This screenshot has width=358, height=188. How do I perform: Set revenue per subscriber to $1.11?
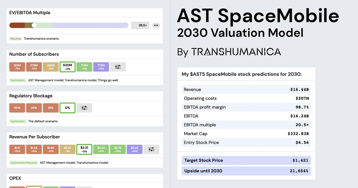tap(17, 149)
